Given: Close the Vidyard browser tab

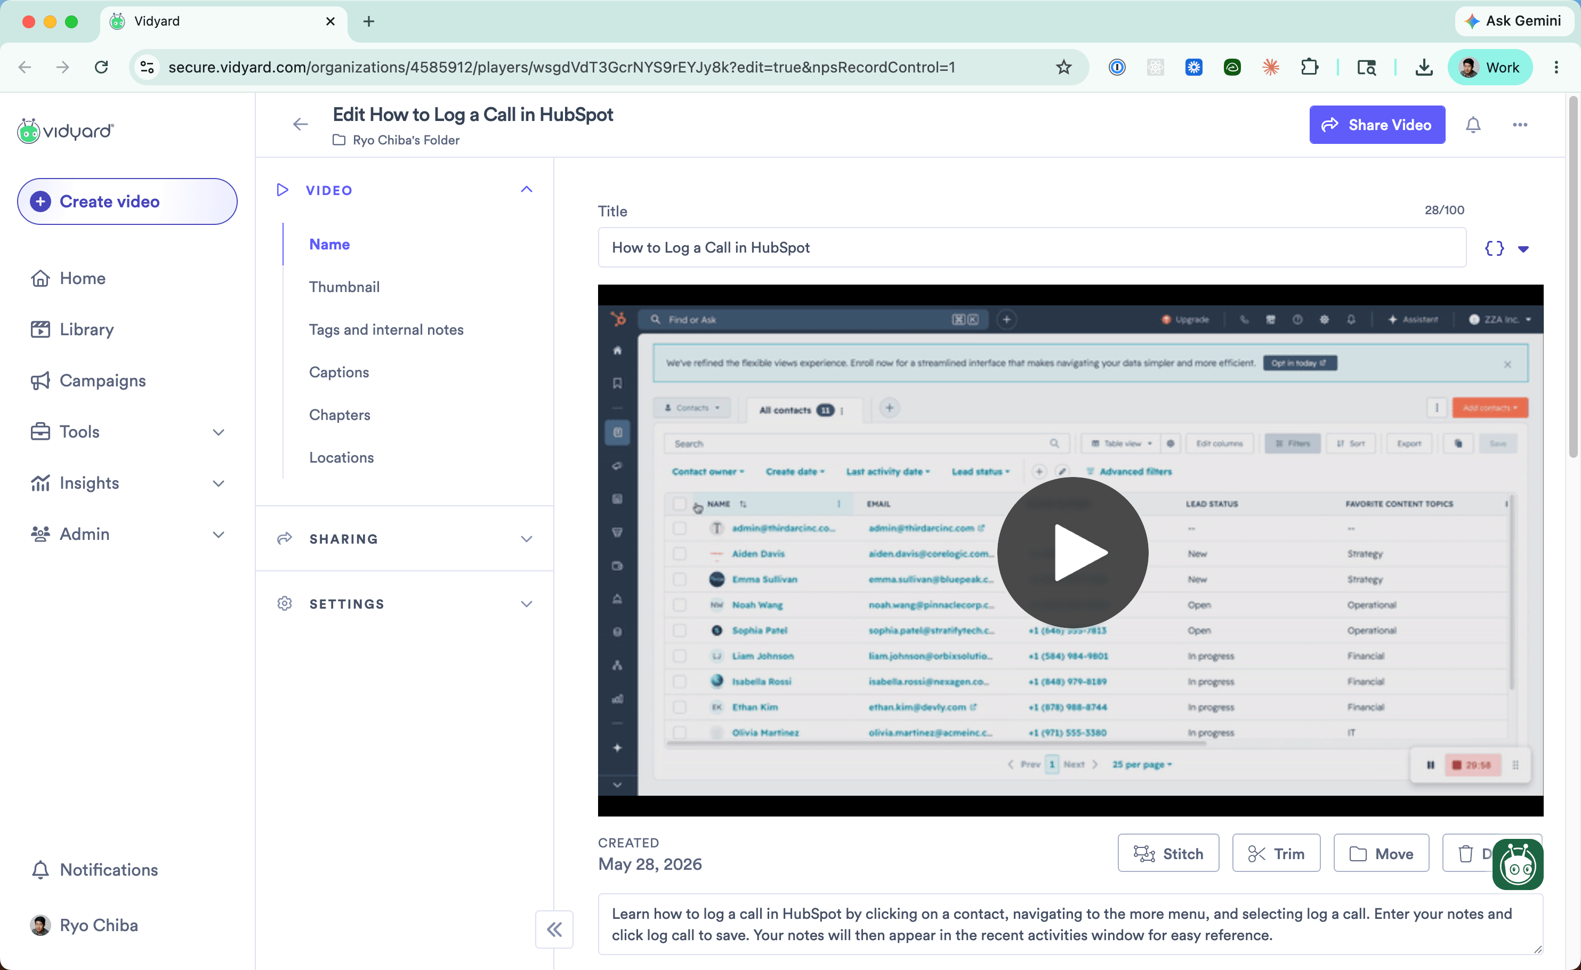Looking at the screenshot, I should [x=330, y=21].
